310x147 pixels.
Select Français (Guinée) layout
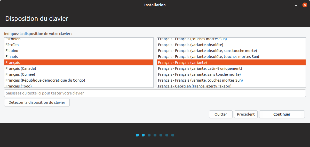pos(20,74)
